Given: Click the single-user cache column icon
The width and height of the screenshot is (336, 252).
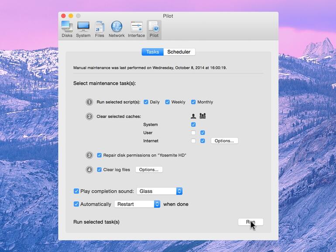Looking at the screenshot, I should tap(193, 116).
